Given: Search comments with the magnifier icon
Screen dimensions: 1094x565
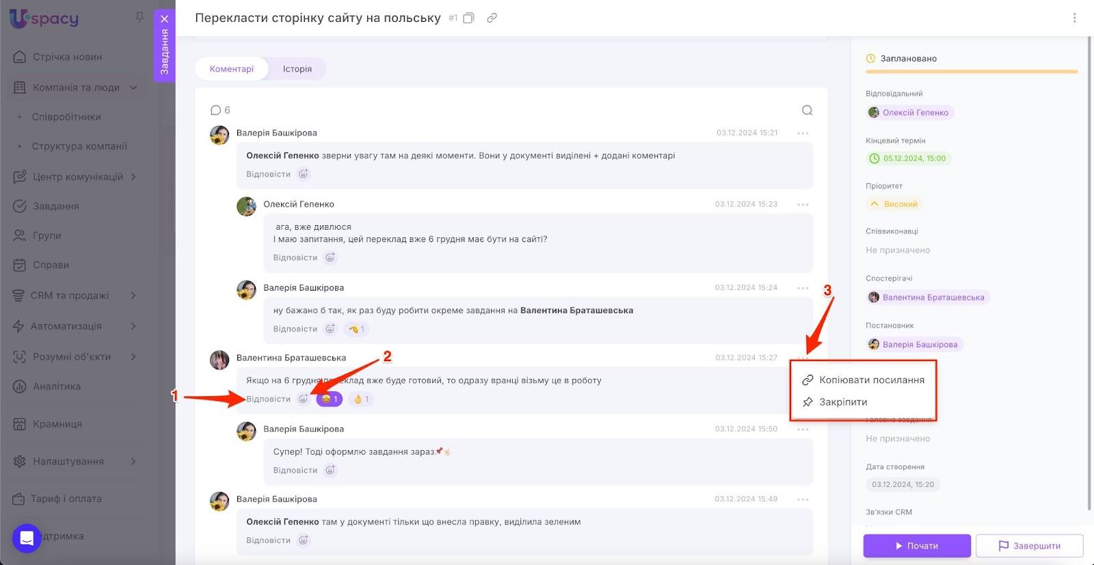Looking at the screenshot, I should (807, 110).
